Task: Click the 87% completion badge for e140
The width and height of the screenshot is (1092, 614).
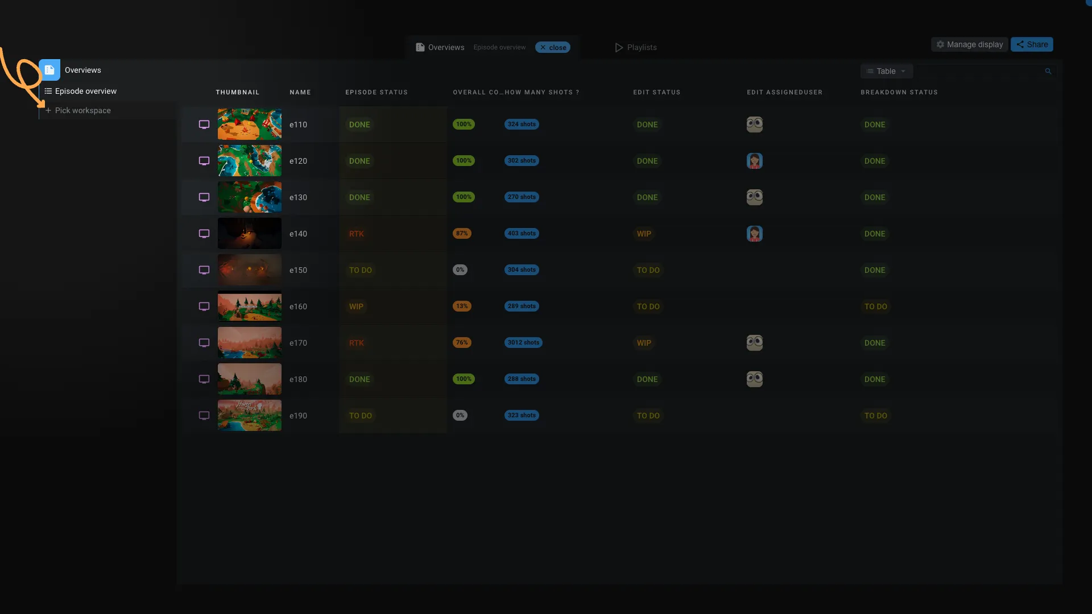Action: [462, 234]
